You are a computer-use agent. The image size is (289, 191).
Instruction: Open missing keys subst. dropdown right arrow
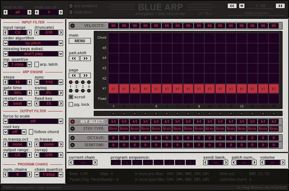61,54
